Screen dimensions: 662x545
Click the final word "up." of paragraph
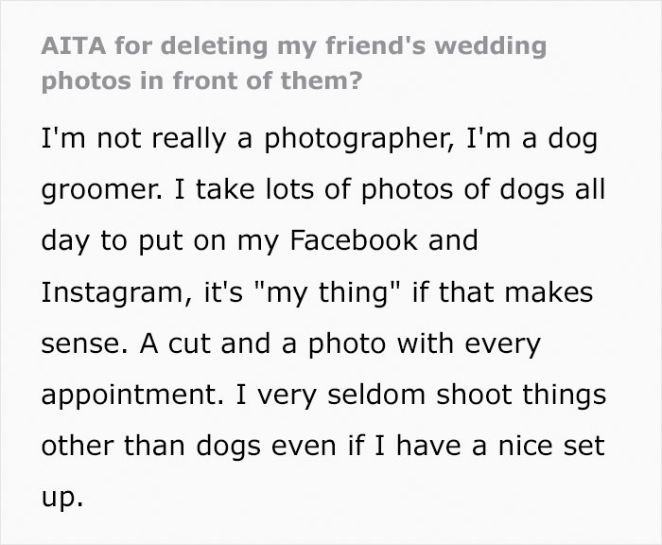pos(61,497)
